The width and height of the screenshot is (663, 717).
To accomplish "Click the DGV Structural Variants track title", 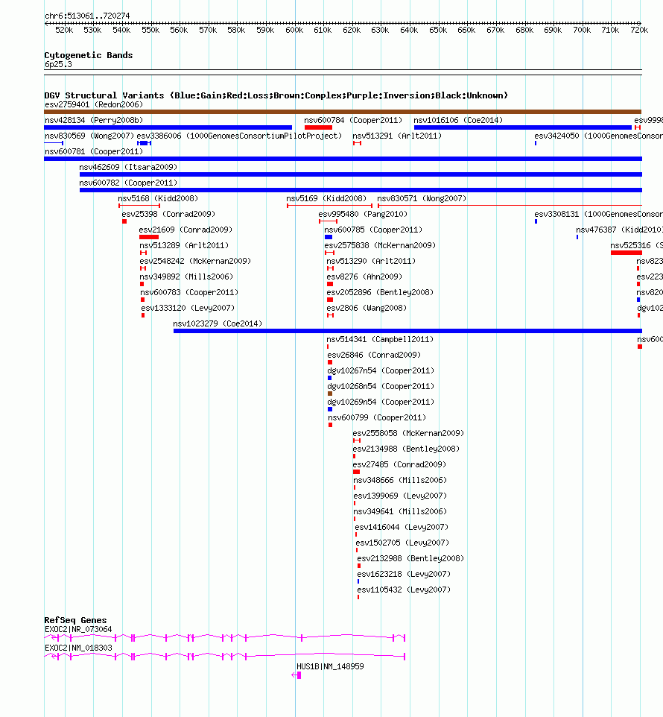I will tap(276, 95).
